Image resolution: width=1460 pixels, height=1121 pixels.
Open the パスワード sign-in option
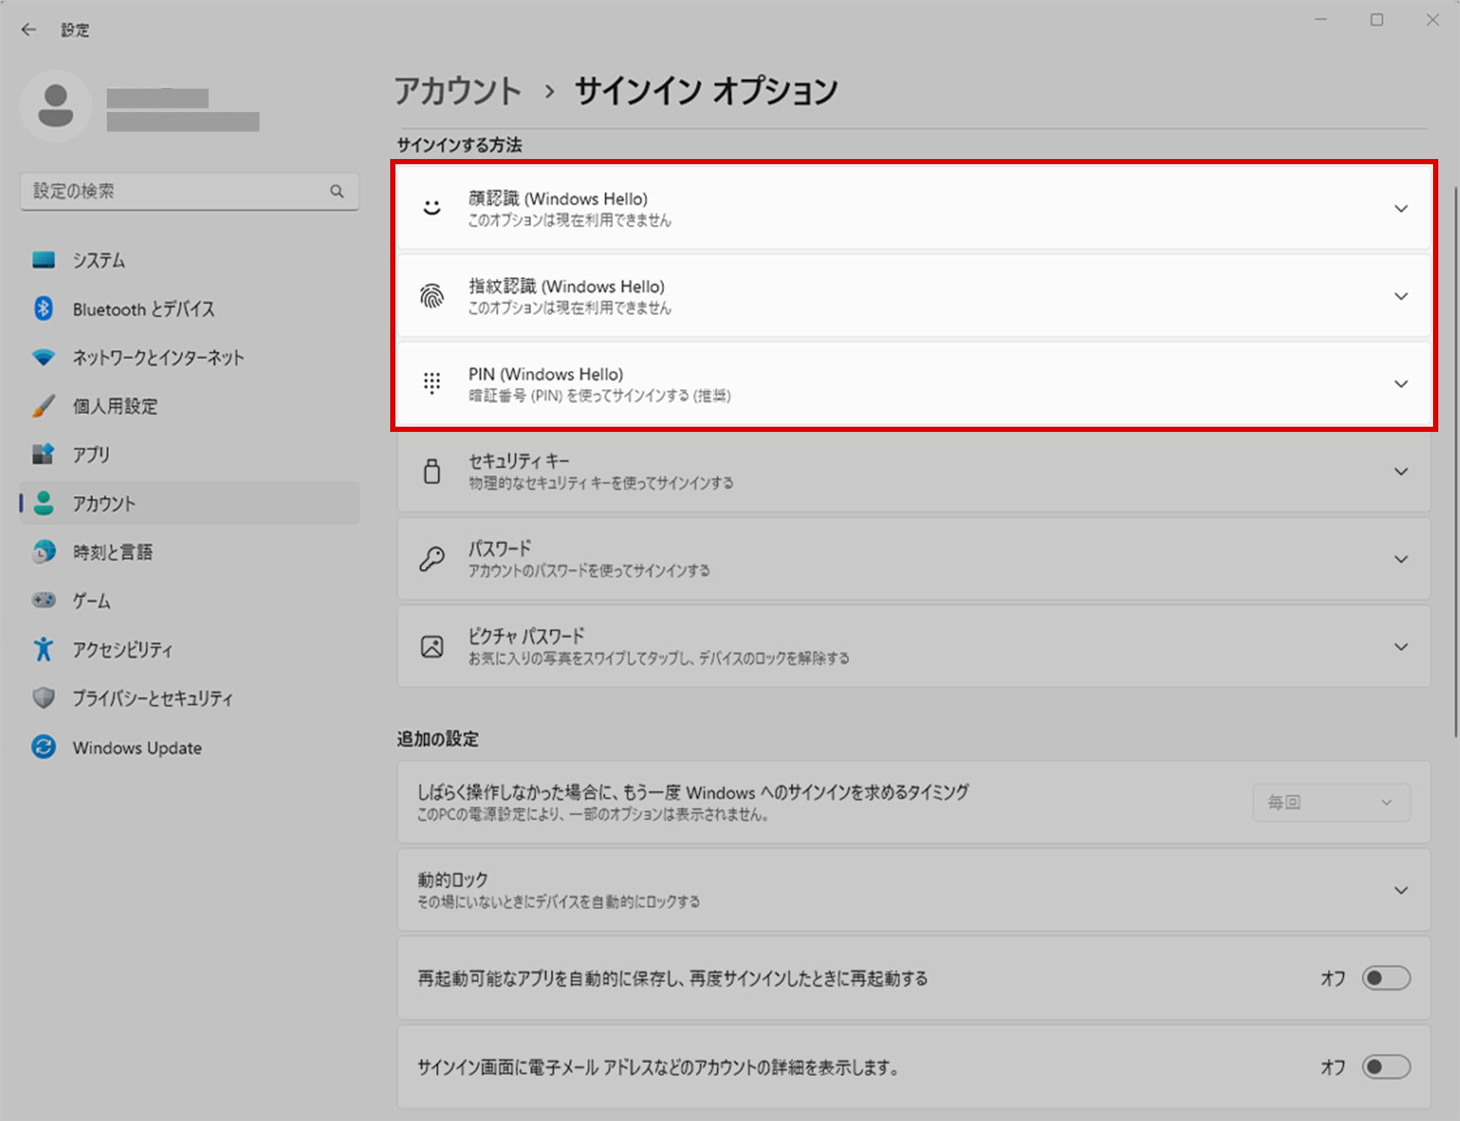(912, 559)
